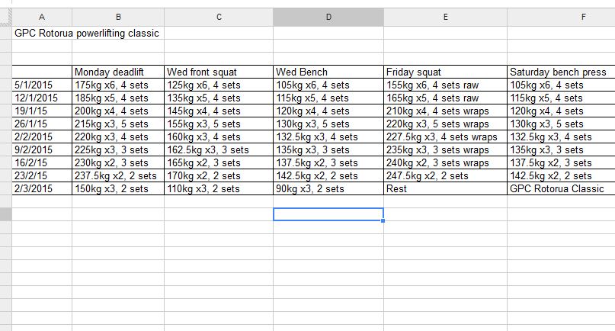
Task: Select column A header
Action: click(41, 17)
